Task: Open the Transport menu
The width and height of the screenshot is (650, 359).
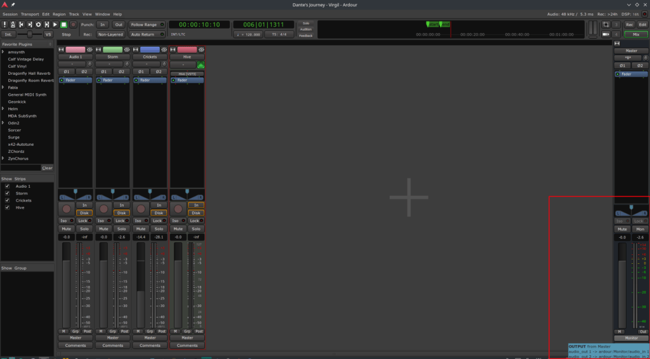Action: 29,14
